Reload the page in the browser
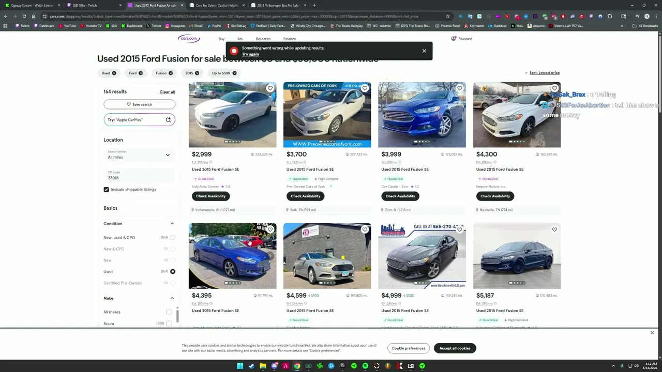The image size is (662, 372). pos(24,16)
